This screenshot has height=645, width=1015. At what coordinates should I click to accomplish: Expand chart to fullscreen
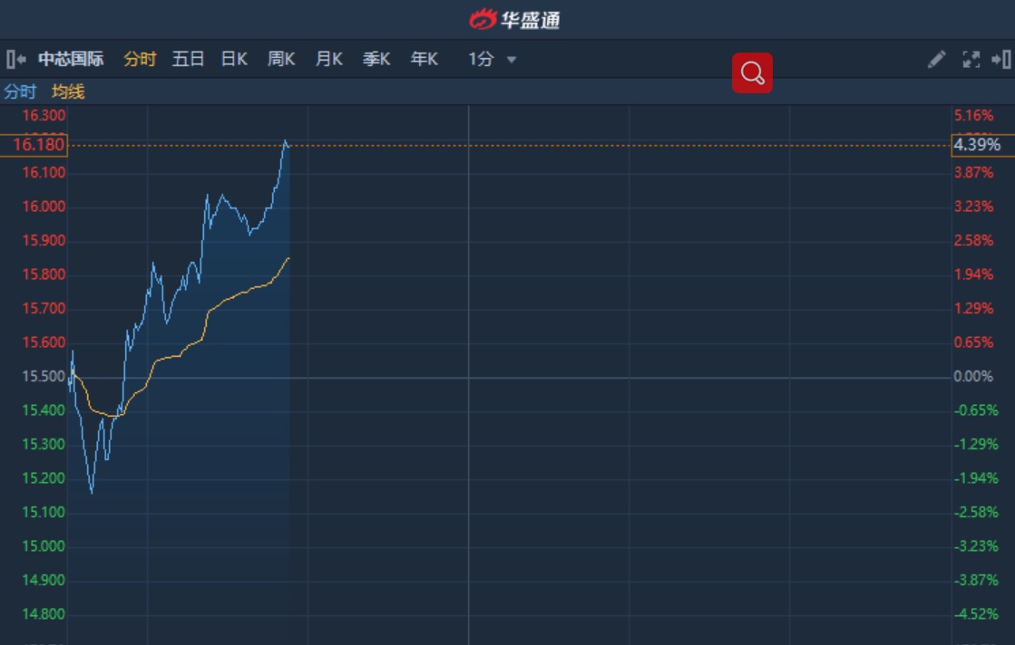(971, 60)
